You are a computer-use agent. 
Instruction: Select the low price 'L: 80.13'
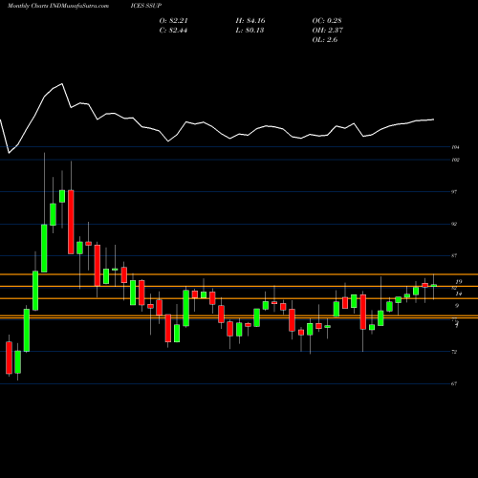tap(250, 31)
